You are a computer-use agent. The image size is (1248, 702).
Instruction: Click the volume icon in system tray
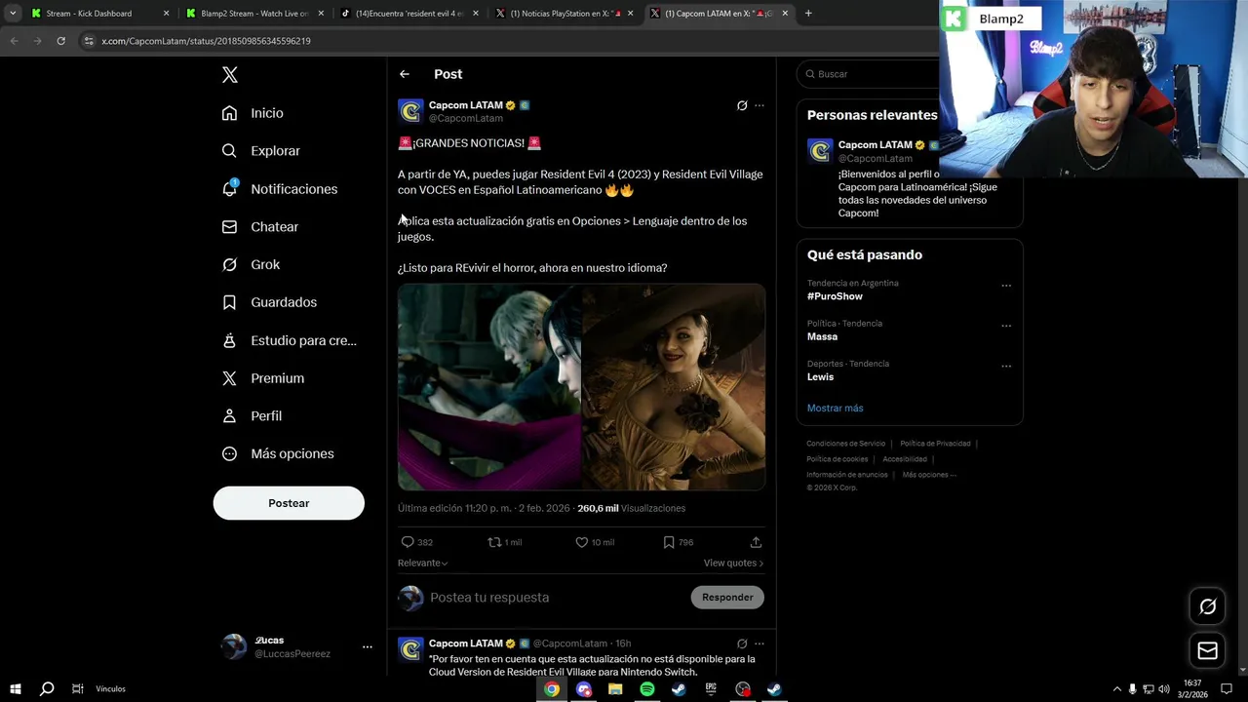1163,689
